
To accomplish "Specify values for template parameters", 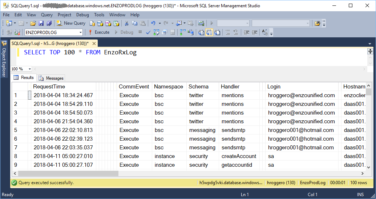I will click(265, 32).
